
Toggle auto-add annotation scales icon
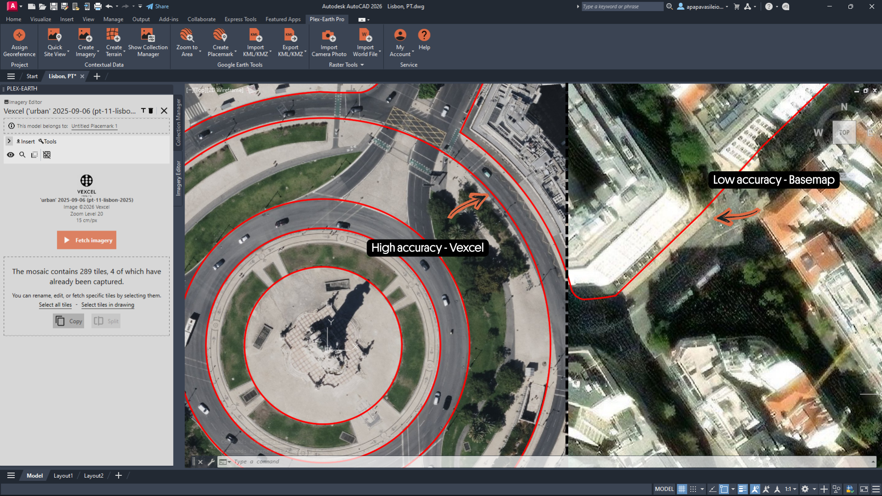click(766, 489)
